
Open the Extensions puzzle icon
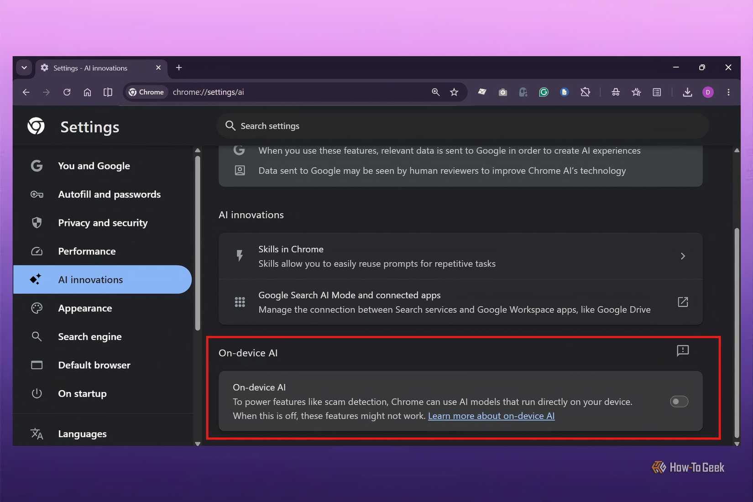click(585, 92)
